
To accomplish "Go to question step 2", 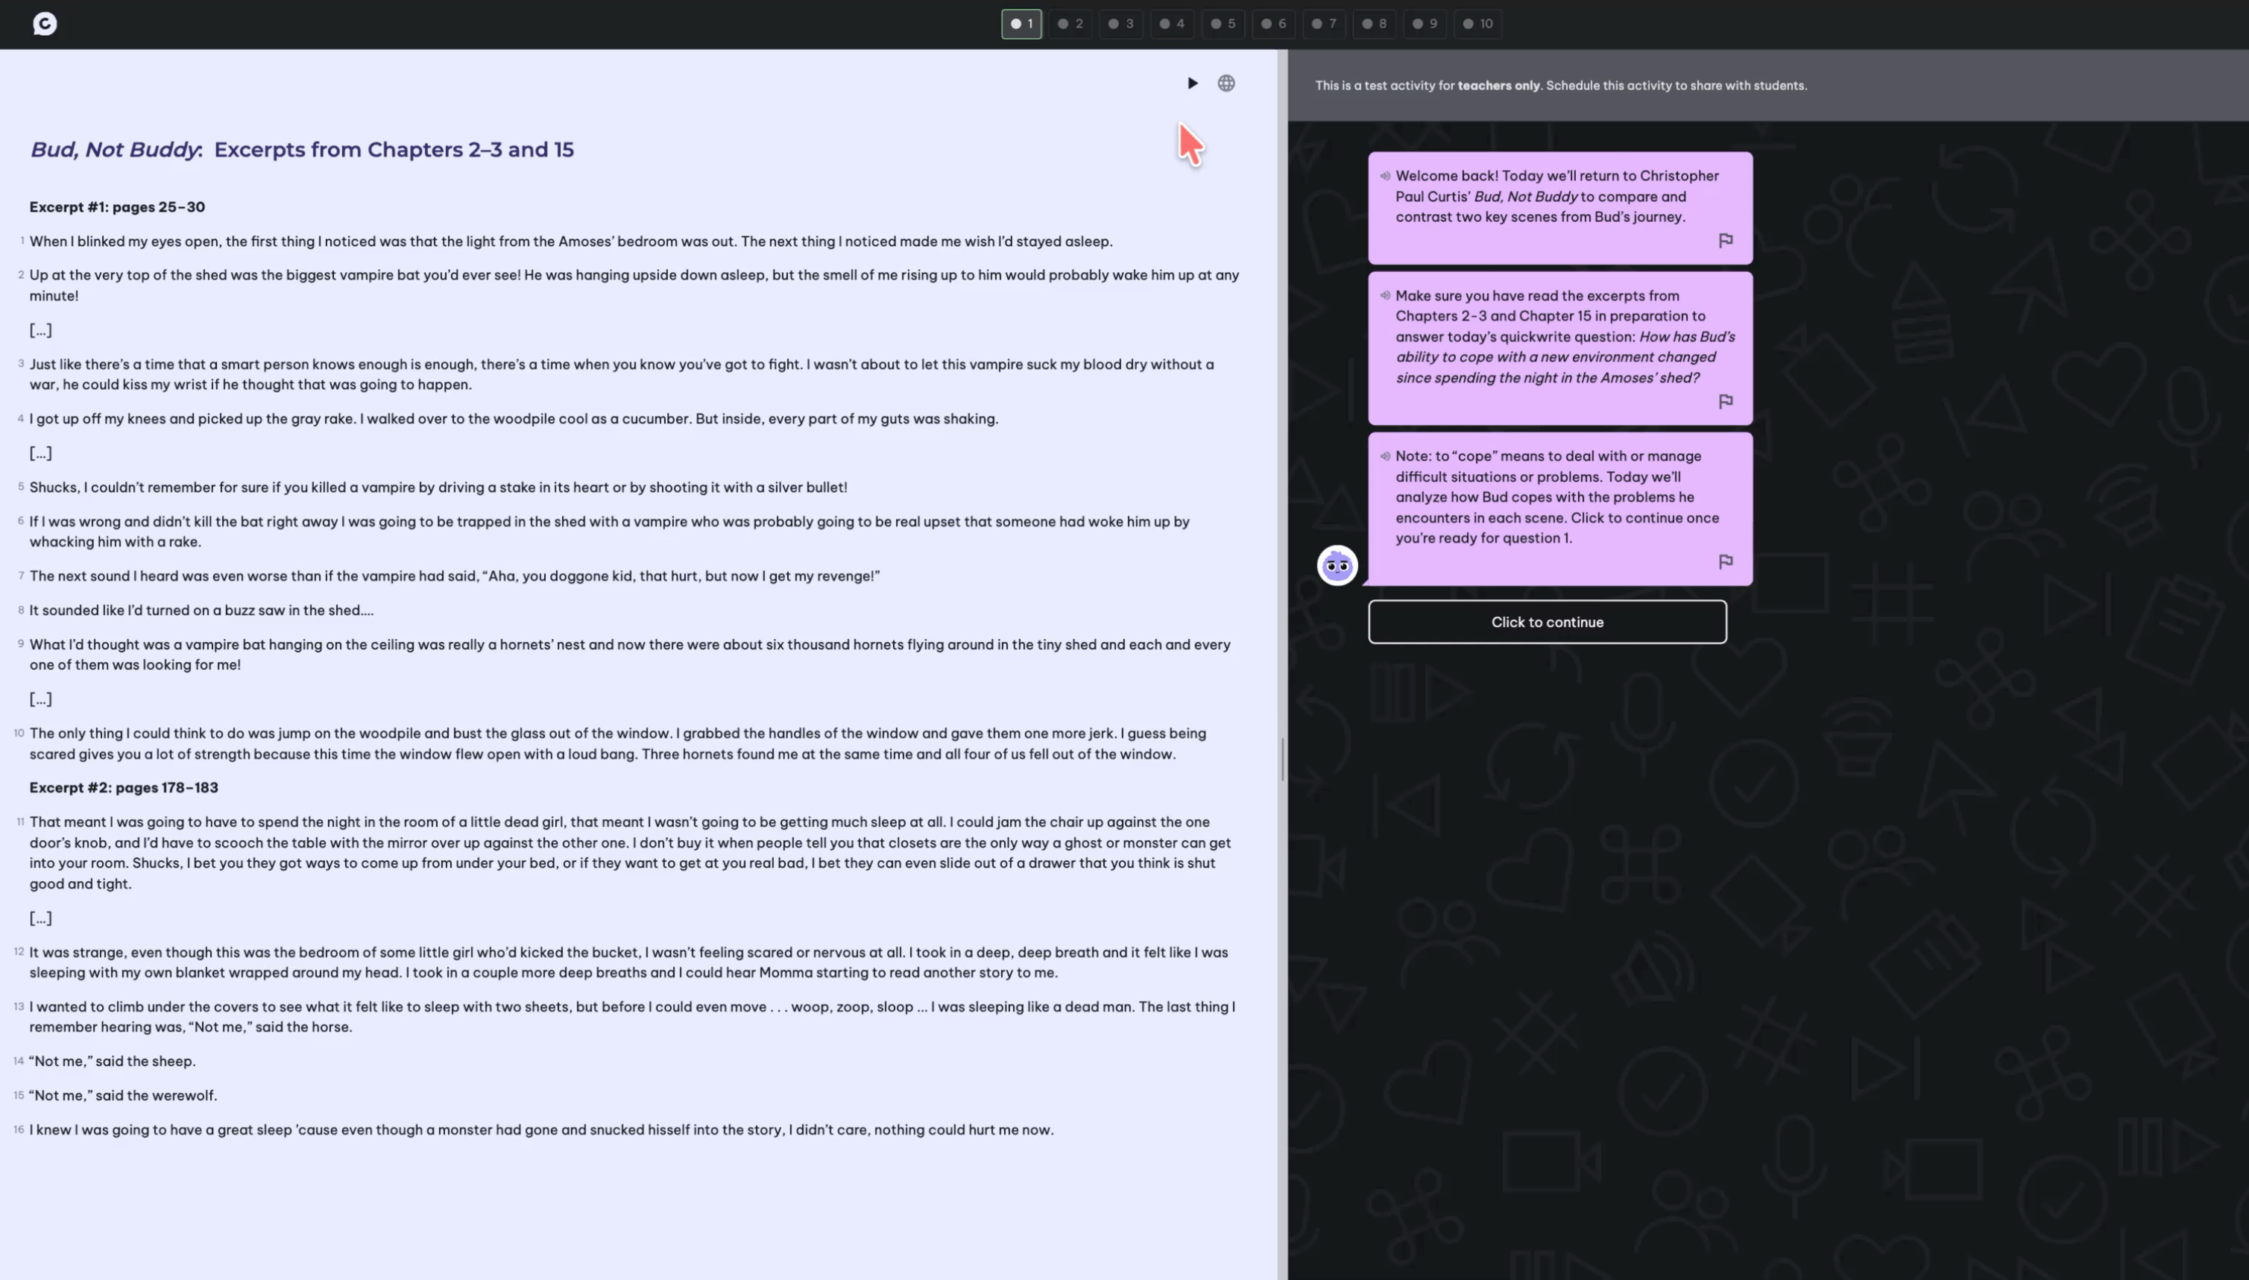I will tap(1070, 24).
